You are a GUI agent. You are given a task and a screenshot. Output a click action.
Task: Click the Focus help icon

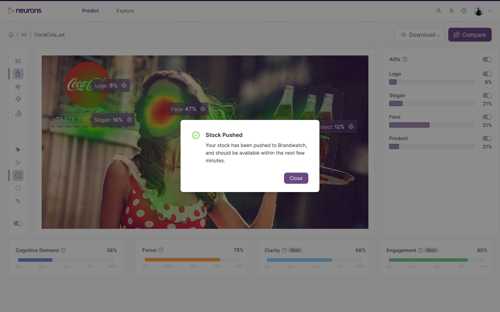(161, 250)
